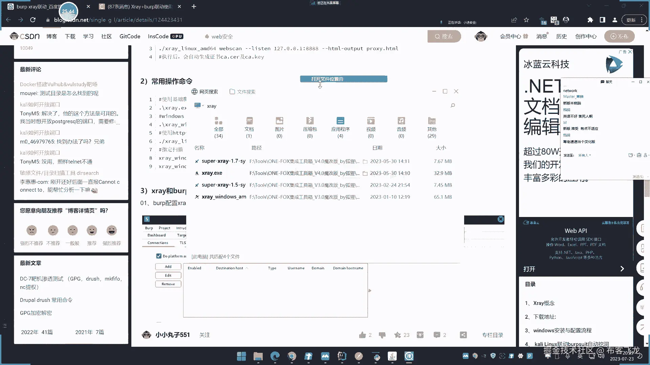Viewport: 650px width, 365px height.
Task: Pick the 强烈推荐 face rating
Action: [111, 230]
